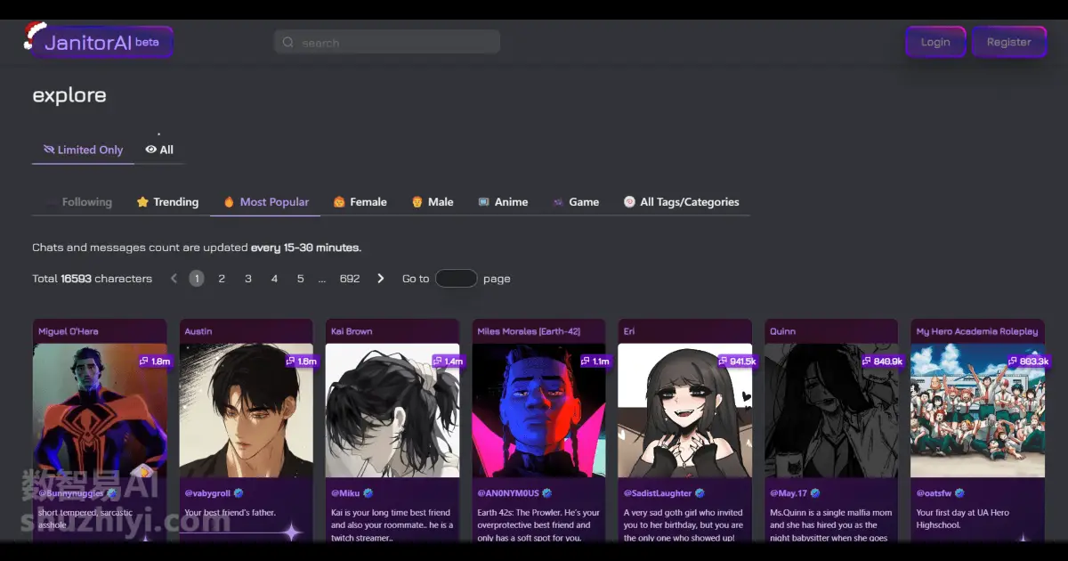Viewport: 1068px width, 561px height.
Task: Click the 1.8m chat count badge
Action: tap(155, 362)
